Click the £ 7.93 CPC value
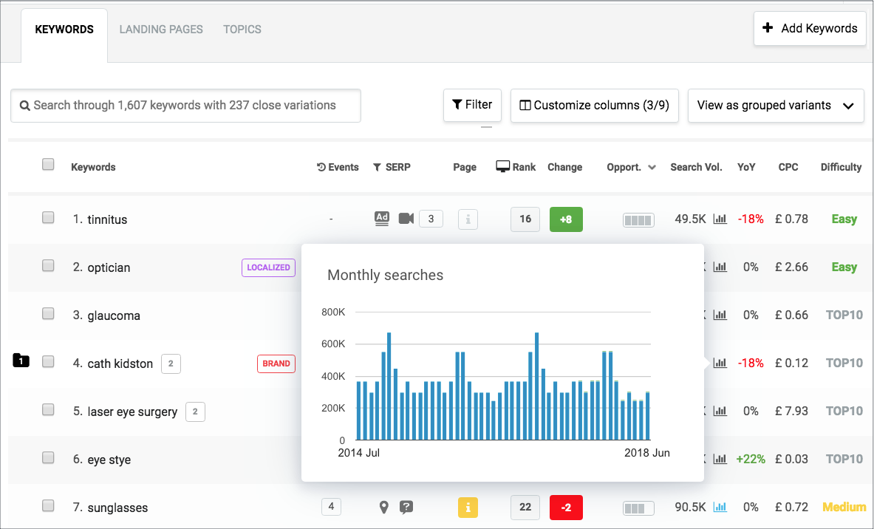Screen dimensions: 874x529 [791, 412]
